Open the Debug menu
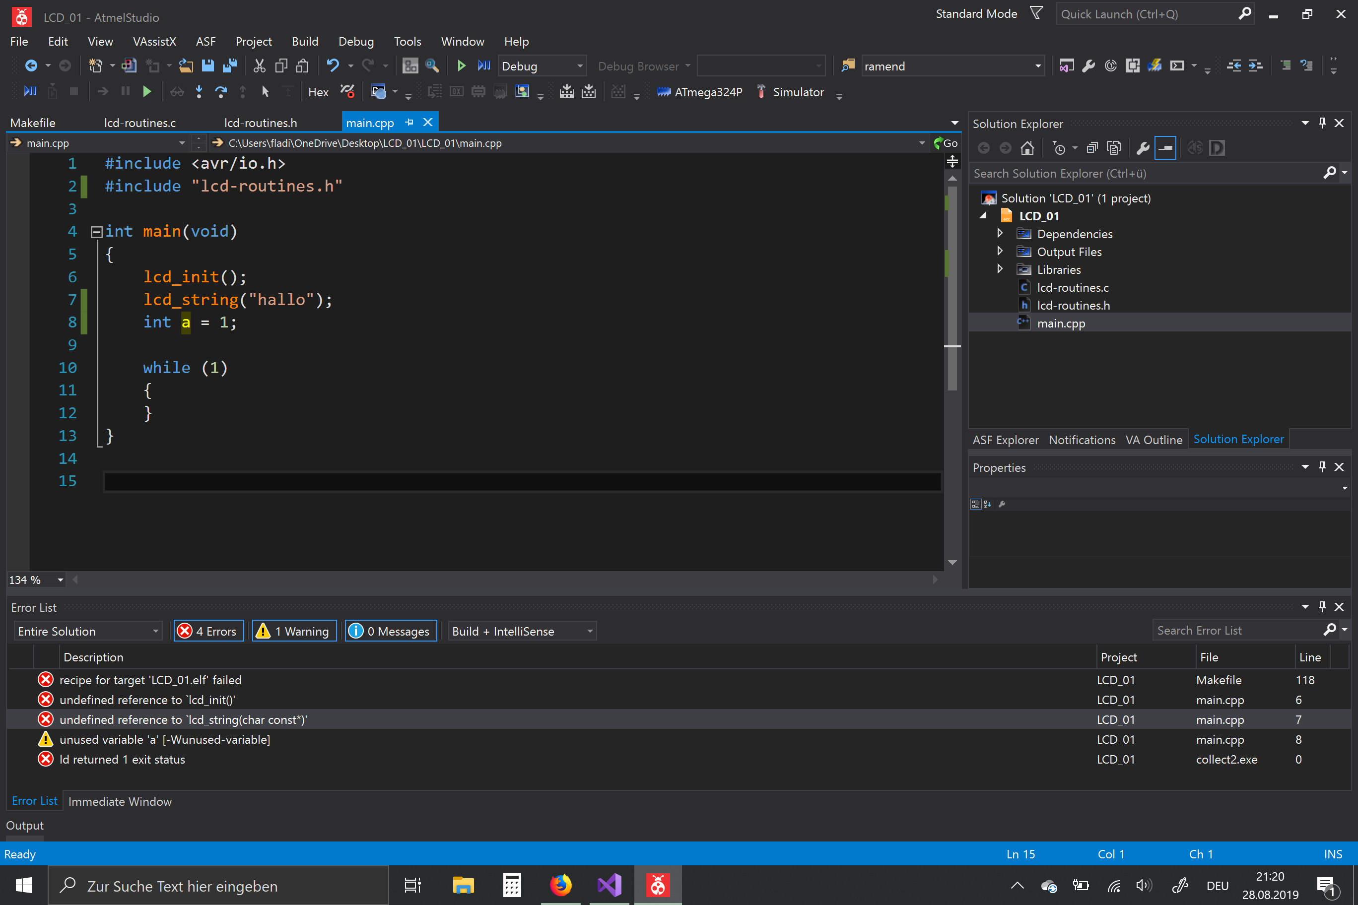 [356, 41]
